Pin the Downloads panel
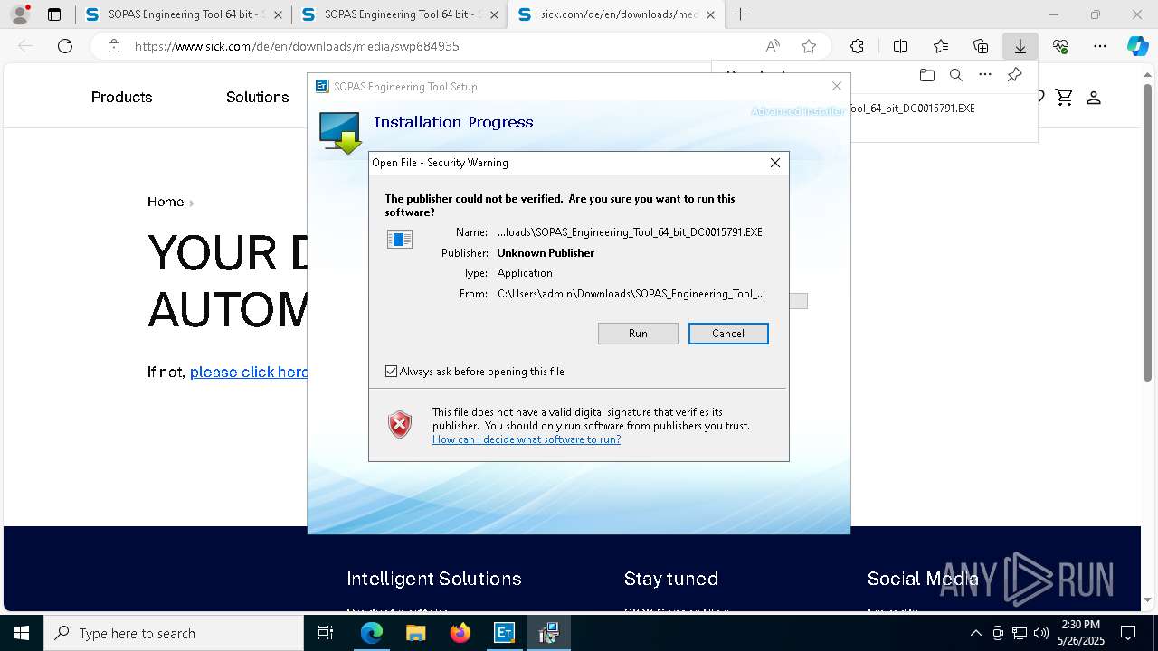The width and height of the screenshot is (1158, 651). (1015, 75)
